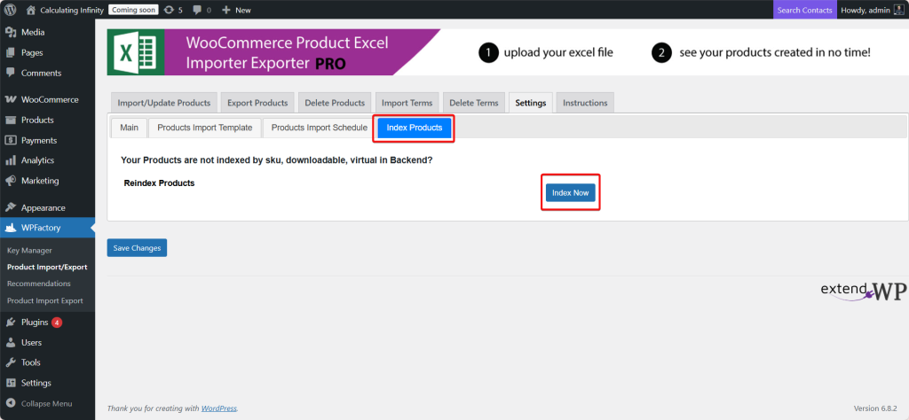Open the Delete Products tab
909x420 pixels.
[335, 103]
